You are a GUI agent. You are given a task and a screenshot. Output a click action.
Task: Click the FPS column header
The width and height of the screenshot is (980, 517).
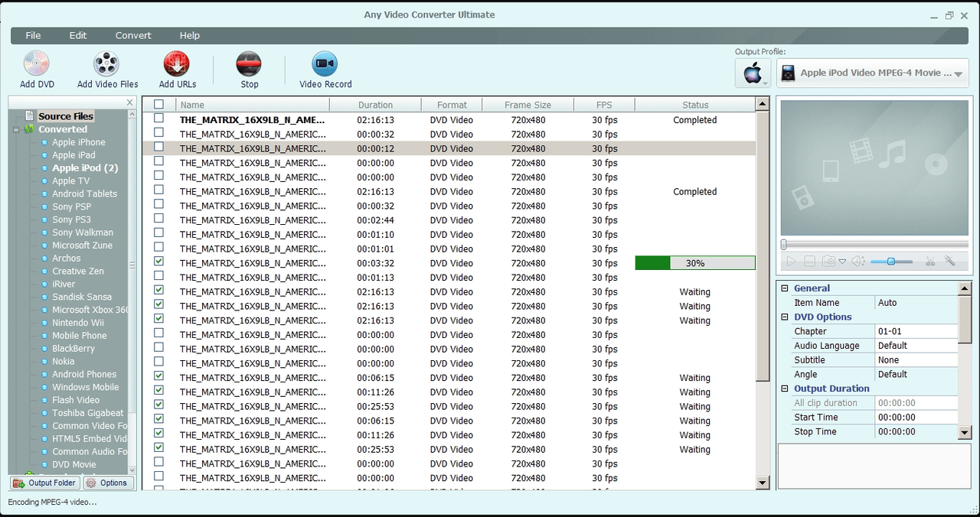pos(604,105)
